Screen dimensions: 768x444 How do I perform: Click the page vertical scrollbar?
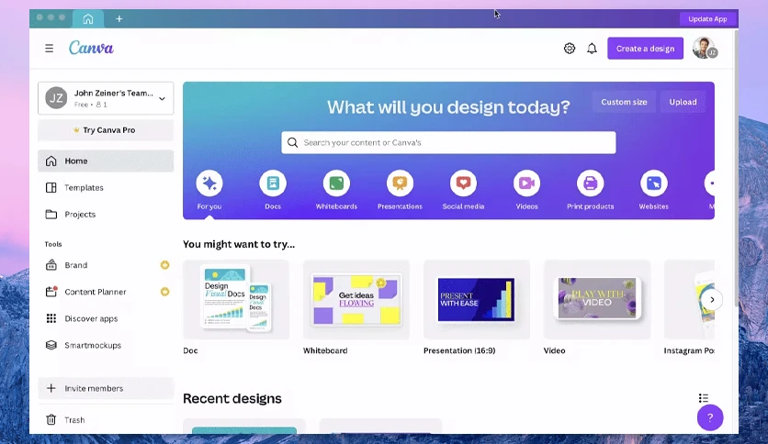tap(736, 169)
